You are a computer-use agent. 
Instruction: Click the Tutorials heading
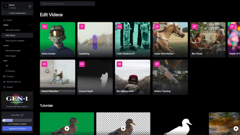[46, 106]
